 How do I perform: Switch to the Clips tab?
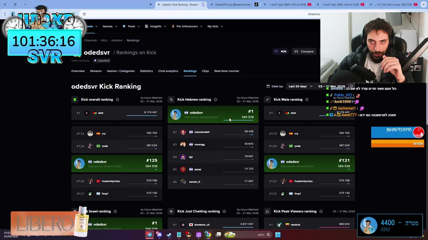tap(205, 71)
